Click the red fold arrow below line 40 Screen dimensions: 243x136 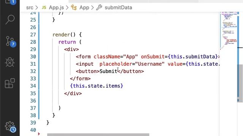(39, 134)
